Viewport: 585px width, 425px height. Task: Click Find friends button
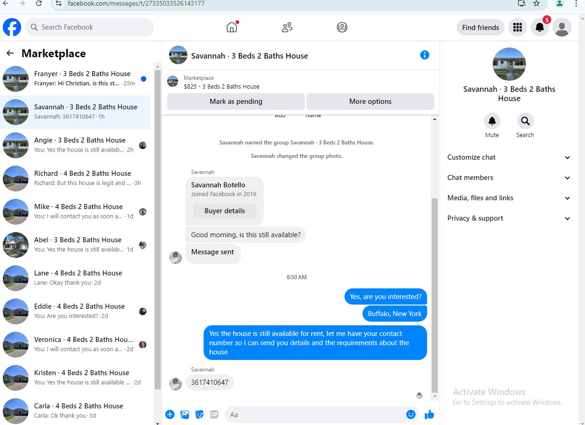coord(481,27)
